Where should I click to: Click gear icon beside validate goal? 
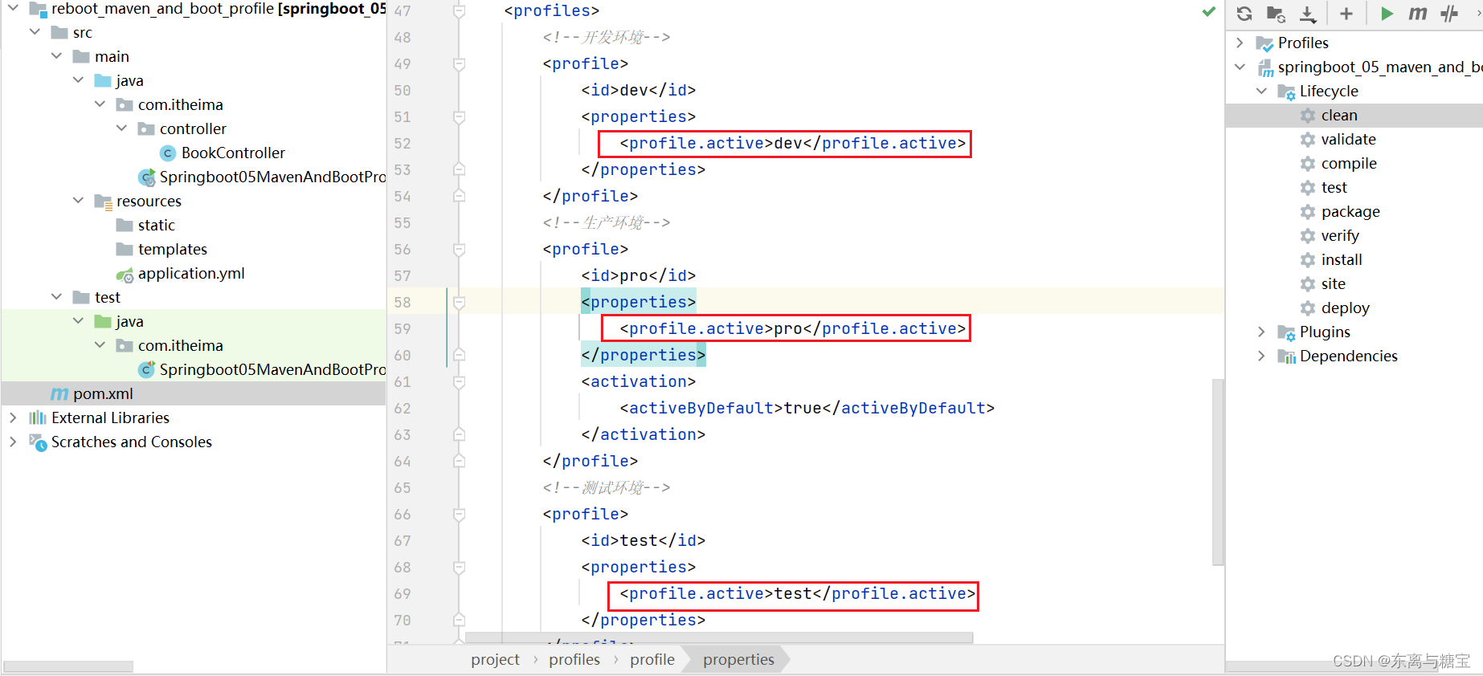pos(1308,140)
